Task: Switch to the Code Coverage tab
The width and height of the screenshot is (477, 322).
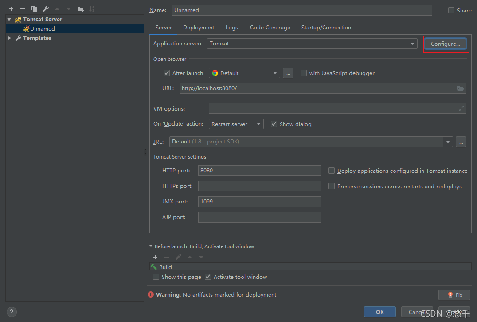Action: (x=270, y=28)
